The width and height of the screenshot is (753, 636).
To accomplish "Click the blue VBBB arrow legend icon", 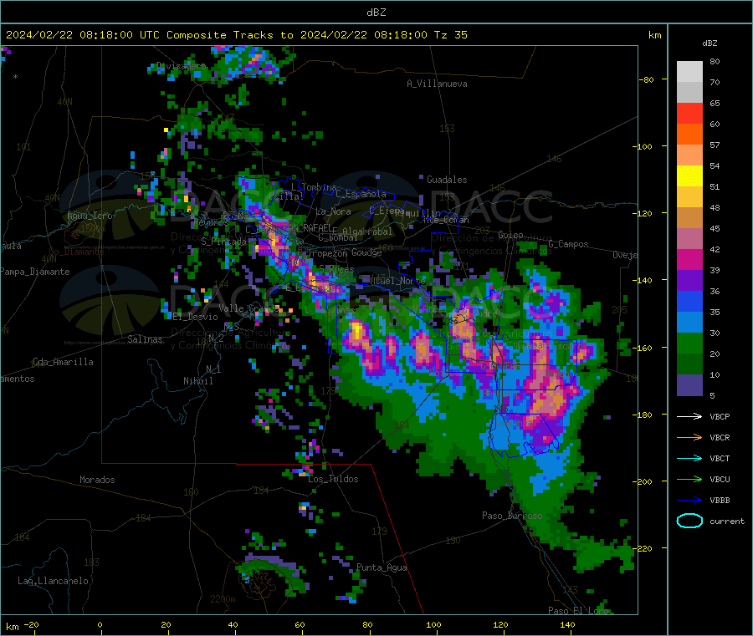I will point(689,501).
